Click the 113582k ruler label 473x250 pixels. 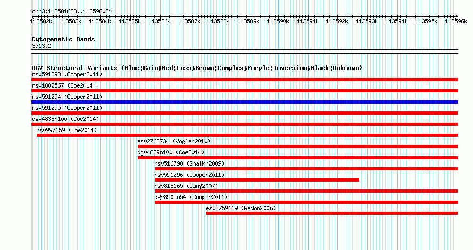pos(41,21)
